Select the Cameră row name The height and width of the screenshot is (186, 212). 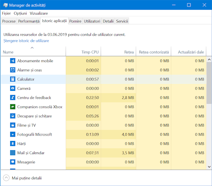tap(24, 88)
